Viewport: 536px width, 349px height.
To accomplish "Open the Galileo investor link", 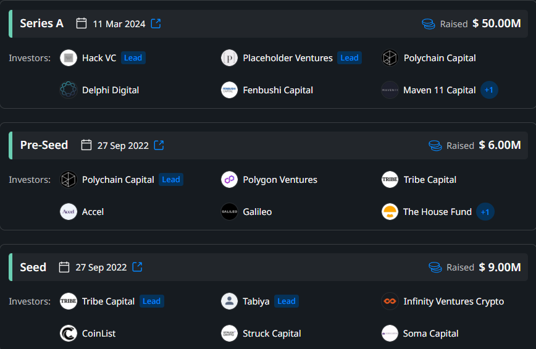I will point(258,212).
